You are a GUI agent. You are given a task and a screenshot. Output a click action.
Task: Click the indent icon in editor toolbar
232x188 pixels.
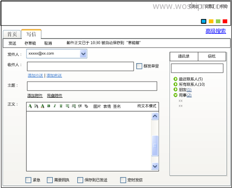point(80,106)
